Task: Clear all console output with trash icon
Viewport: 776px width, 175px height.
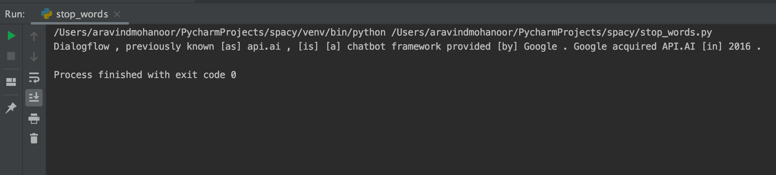Action: click(34, 139)
